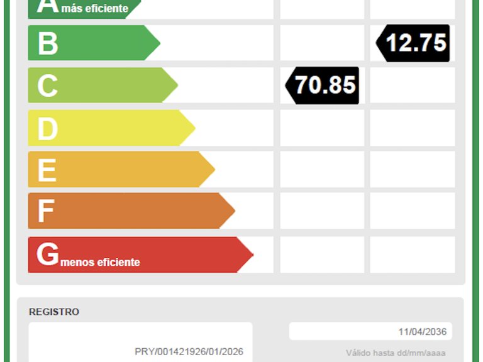The width and height of the screenshot is (483, 362).
Task: Select the light green C rating arrow
Action: click(103, 85)
